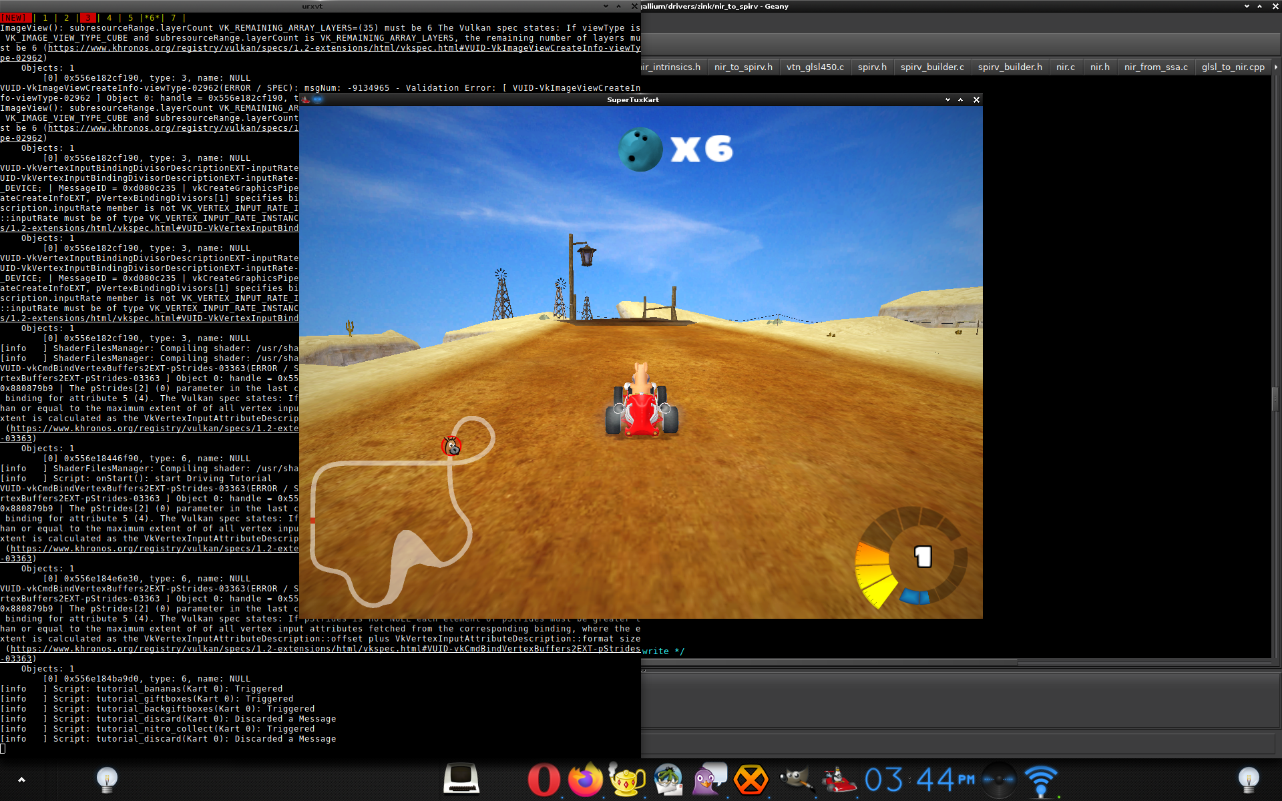Open spirv_builder.h tab in Geany

click(x=1010, y=67)
